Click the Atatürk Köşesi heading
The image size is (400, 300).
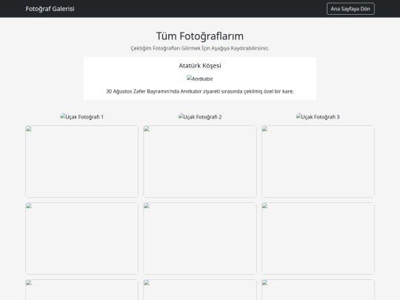pos(200,66)
